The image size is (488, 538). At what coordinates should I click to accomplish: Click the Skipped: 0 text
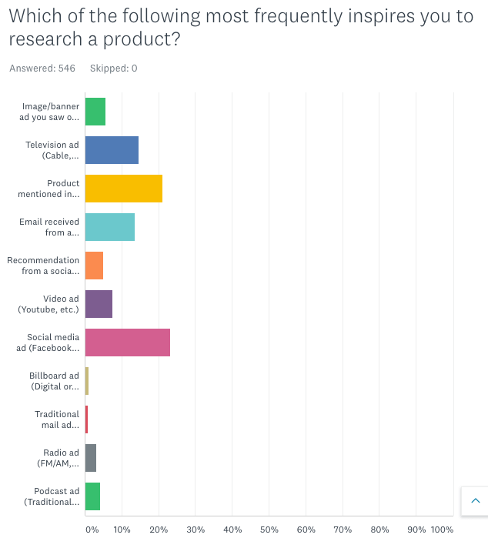112,69
